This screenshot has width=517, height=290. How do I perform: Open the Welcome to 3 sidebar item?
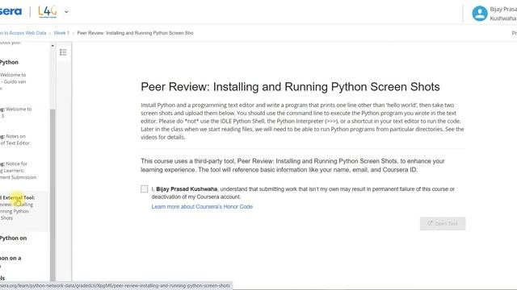tap(16, 113)
